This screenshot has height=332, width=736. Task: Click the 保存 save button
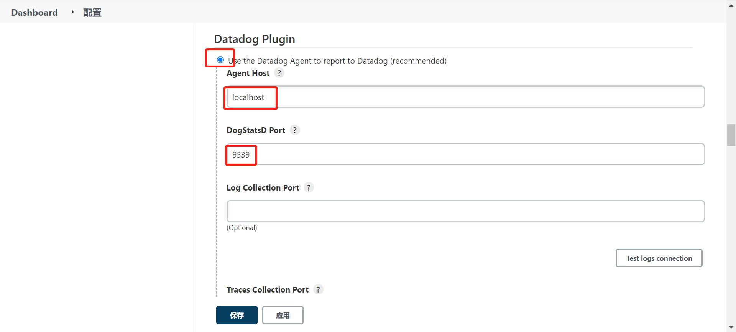point(237,315)
